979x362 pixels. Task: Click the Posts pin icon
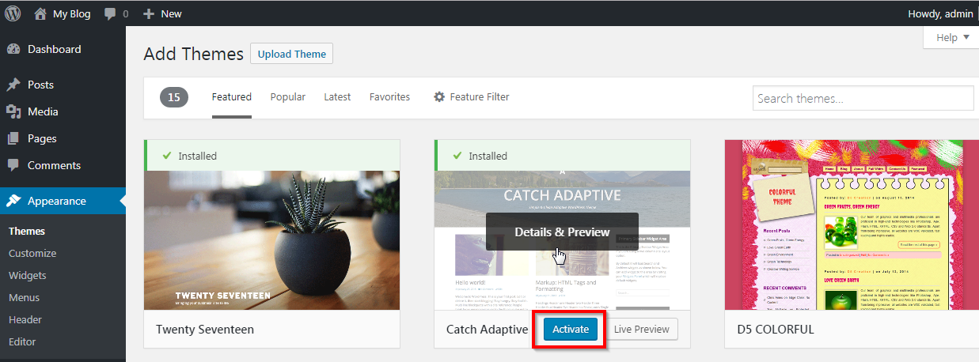(13, 85)
